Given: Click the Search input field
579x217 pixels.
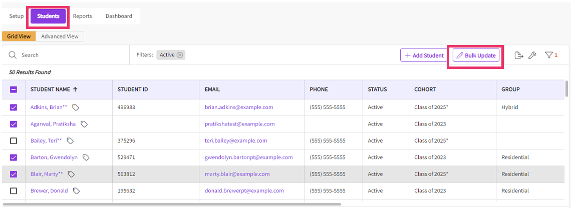Looking at the screenshot, I should coord(70,55).
